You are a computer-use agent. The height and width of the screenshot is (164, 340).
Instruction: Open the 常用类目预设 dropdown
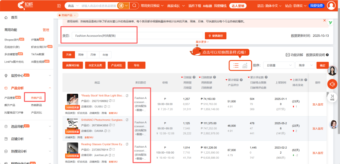coord(152,6)
